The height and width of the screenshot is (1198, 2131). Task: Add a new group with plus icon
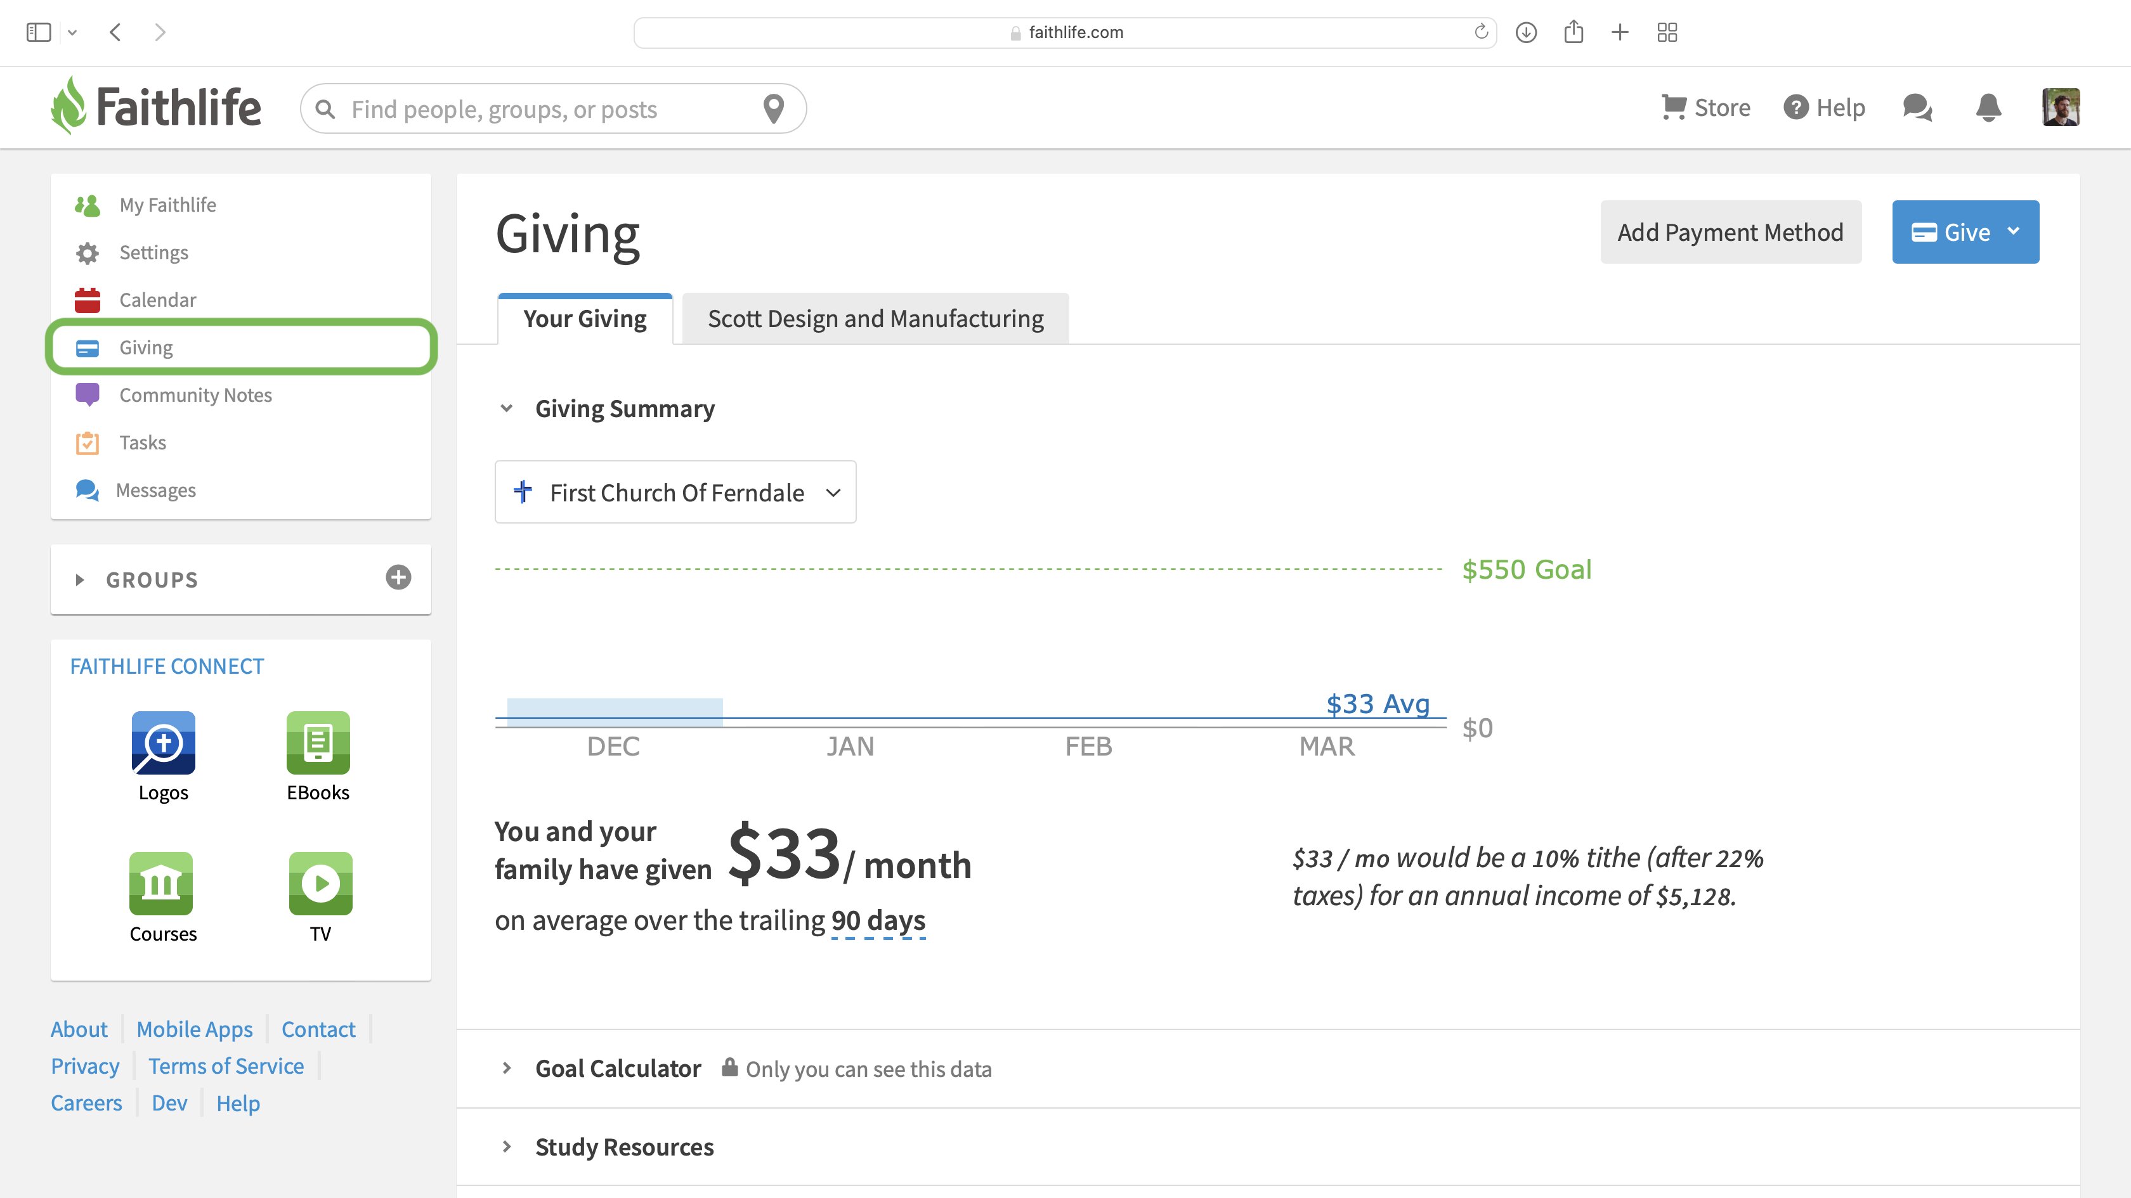point(399,577)
